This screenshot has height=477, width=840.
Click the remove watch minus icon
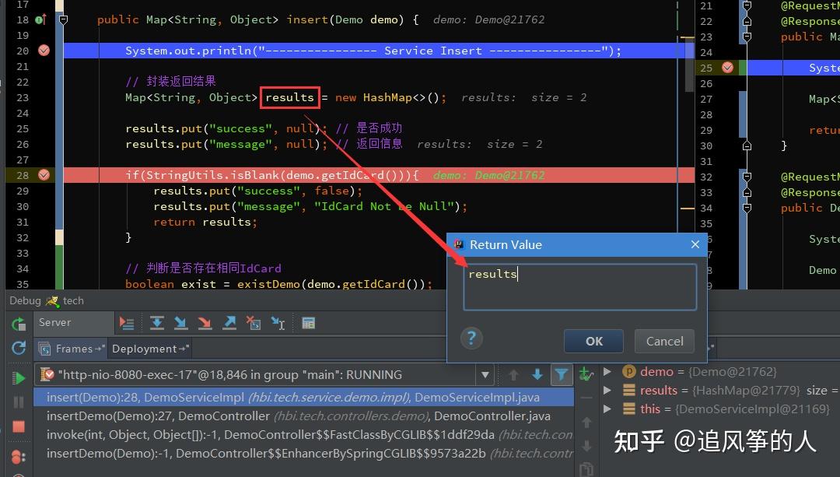(x=586, y=398)
